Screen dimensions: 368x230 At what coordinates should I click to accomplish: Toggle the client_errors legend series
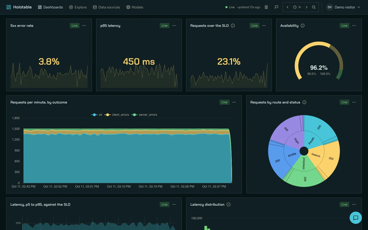(117, 115)
